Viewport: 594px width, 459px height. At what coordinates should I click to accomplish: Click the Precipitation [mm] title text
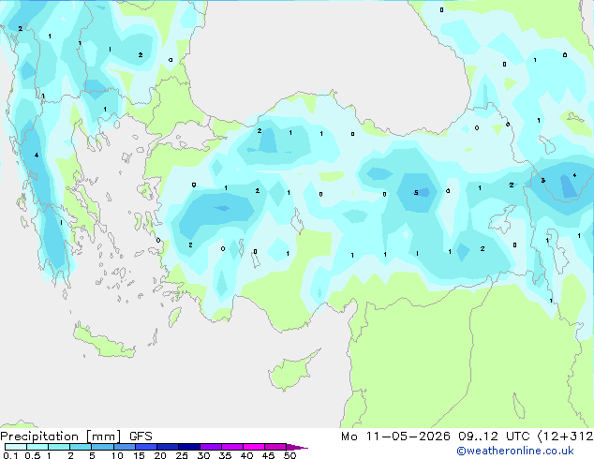tap(61, 437)
